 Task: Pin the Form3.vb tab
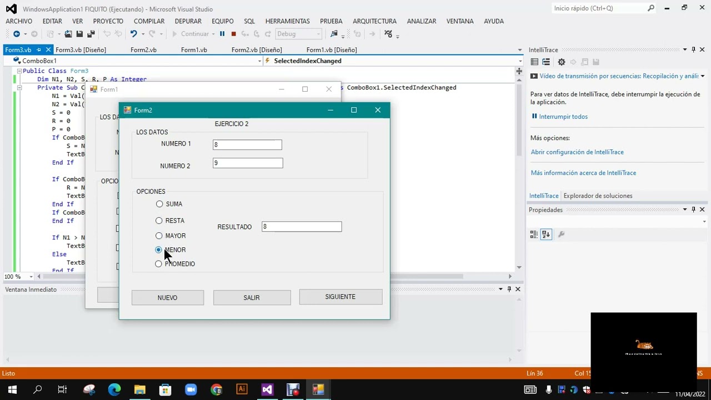[38, 50]
